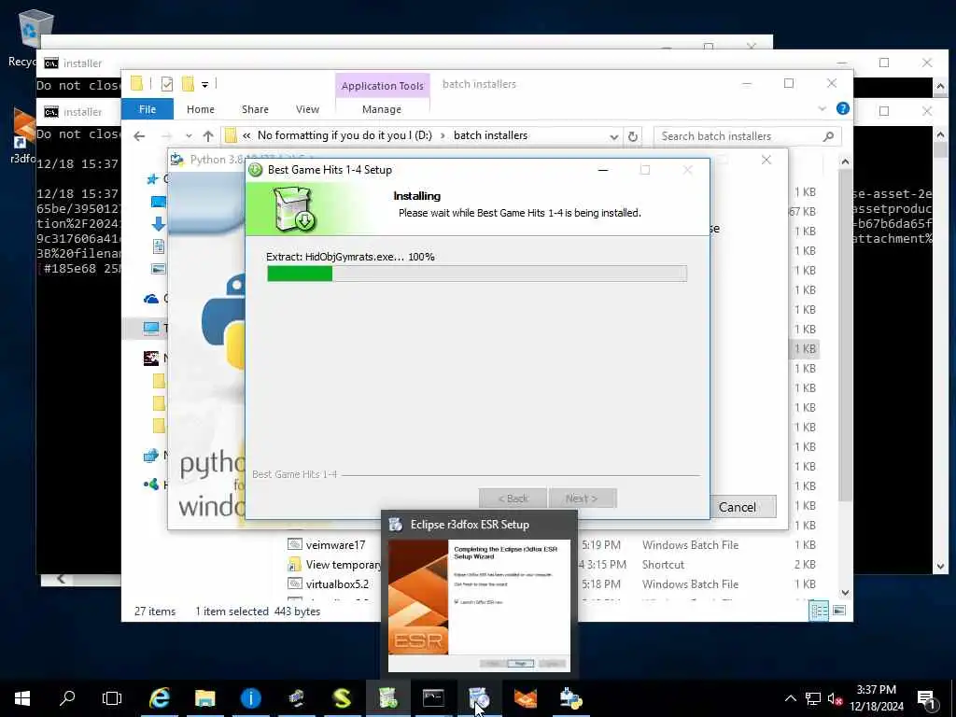This screenshot has width=956, height=717.
Task: Switch to Eclipse r3dfox setup taskbar icon
Action: pyautogui.click(x=479, y=698)
